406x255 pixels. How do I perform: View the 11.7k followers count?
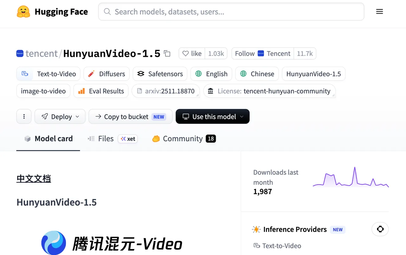305,53
